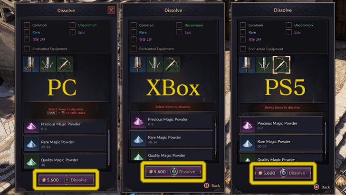
Task: Enable the Common checkbox in PC panel
Action: (x=27, y=25)
